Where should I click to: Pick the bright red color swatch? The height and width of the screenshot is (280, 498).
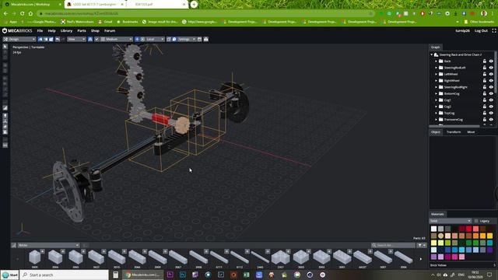468,229
